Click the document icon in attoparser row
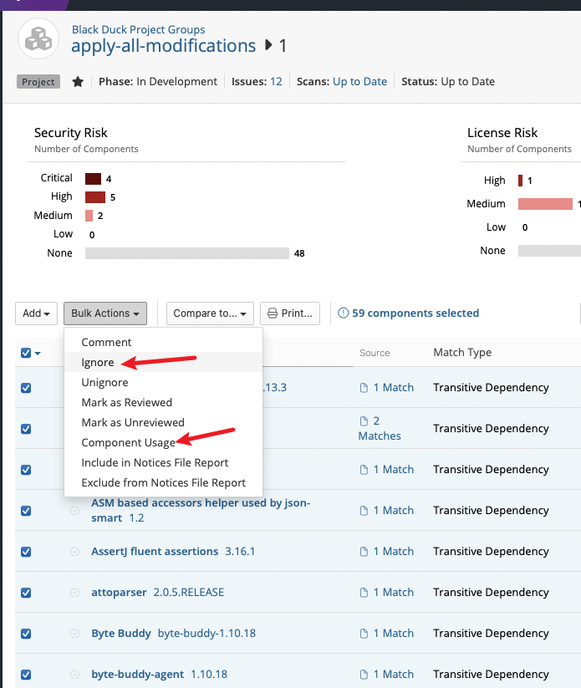This screenshot has width=581, height=688. coord(364,593)
